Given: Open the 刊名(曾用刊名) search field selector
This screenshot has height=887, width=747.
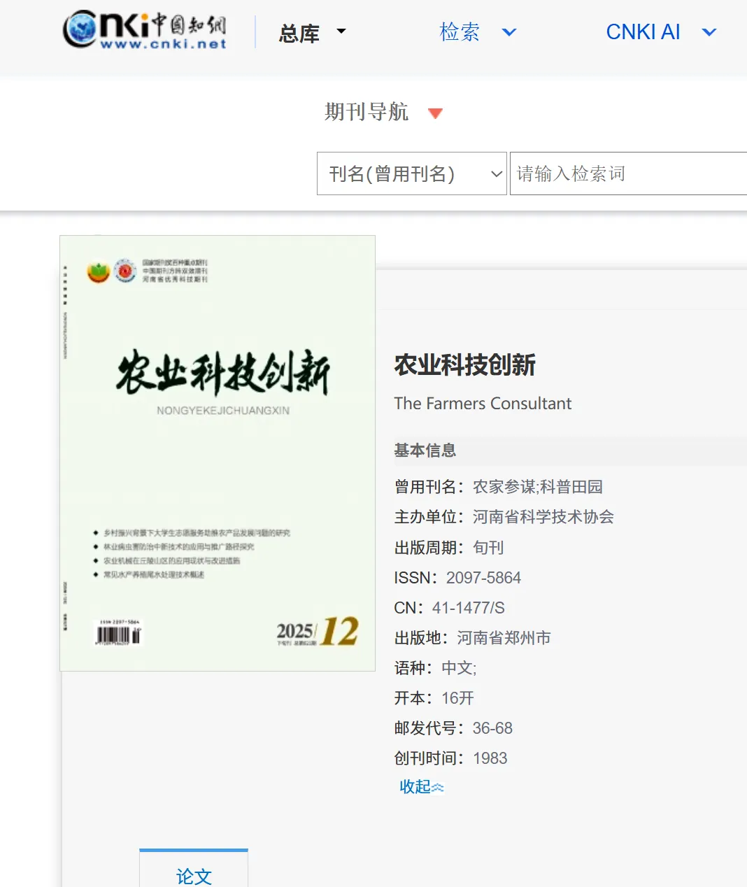Looking at the screenshot, I should pyautogui.click(x=412, y=173).
